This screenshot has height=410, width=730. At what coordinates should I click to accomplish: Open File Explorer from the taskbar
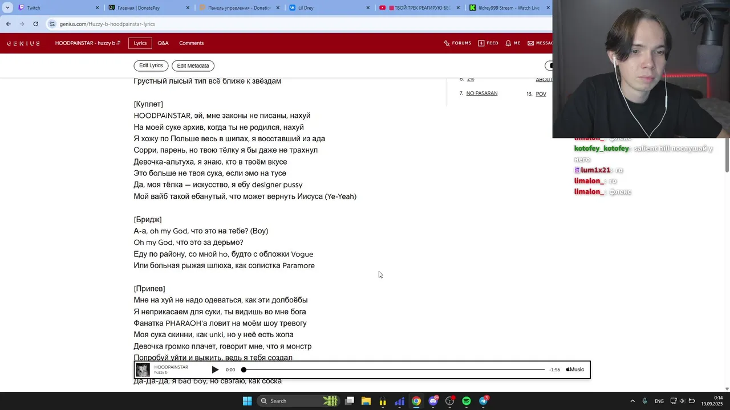[x=366, y=401]
